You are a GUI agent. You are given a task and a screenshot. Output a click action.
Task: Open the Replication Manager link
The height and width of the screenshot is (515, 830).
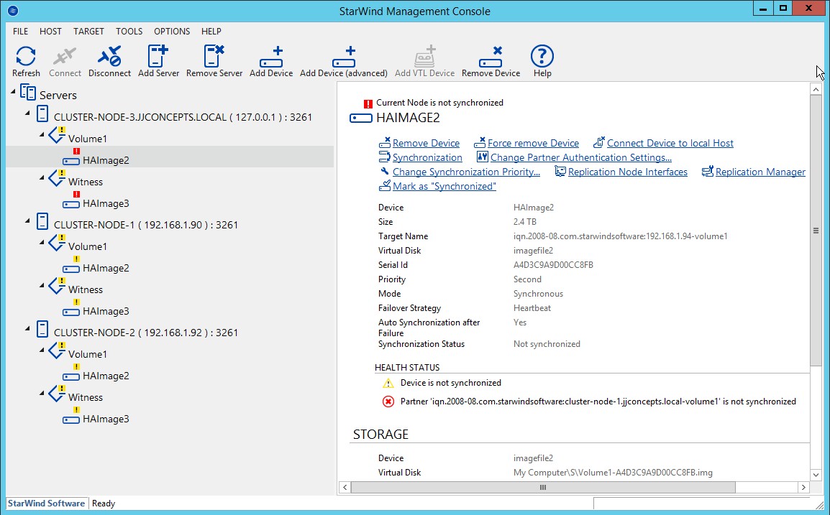(761, 172)
